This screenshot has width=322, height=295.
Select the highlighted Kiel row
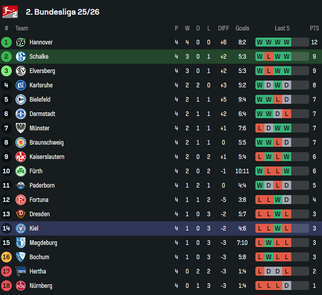coord(161,228)
